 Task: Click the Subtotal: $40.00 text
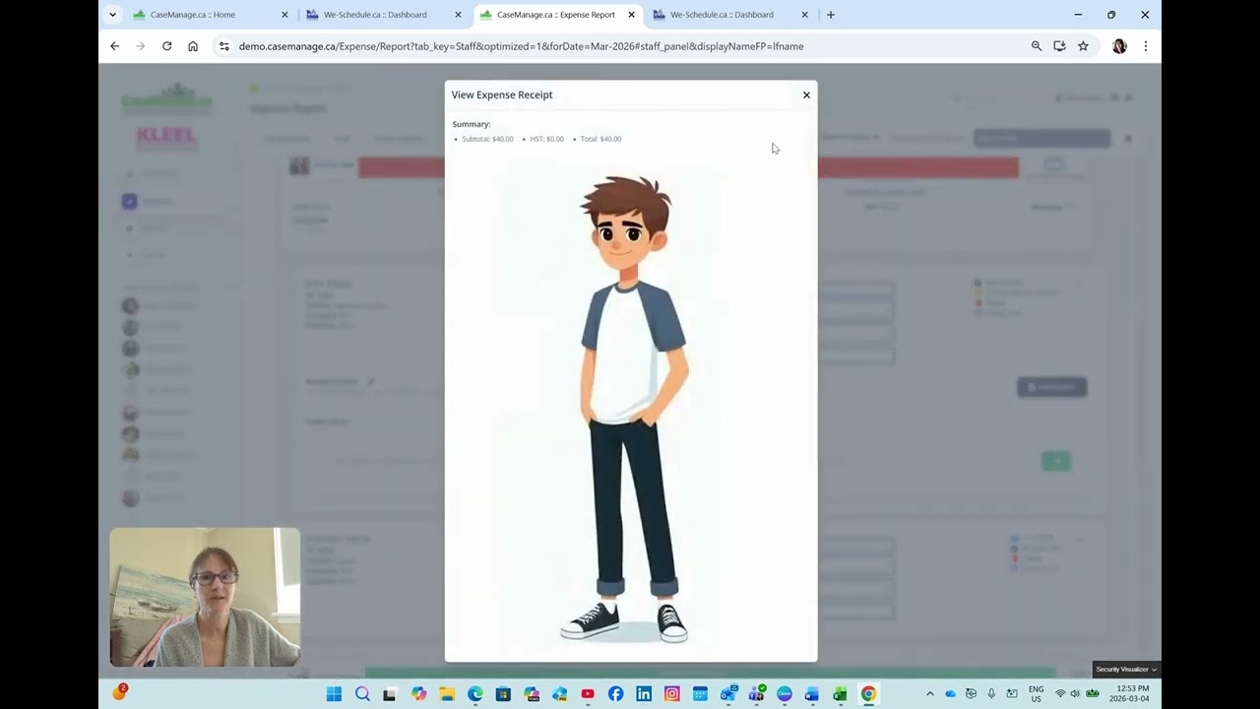point(487,139)
